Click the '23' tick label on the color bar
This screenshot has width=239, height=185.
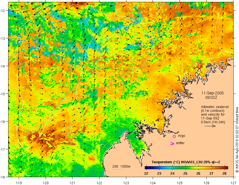[x=159, y=173]
